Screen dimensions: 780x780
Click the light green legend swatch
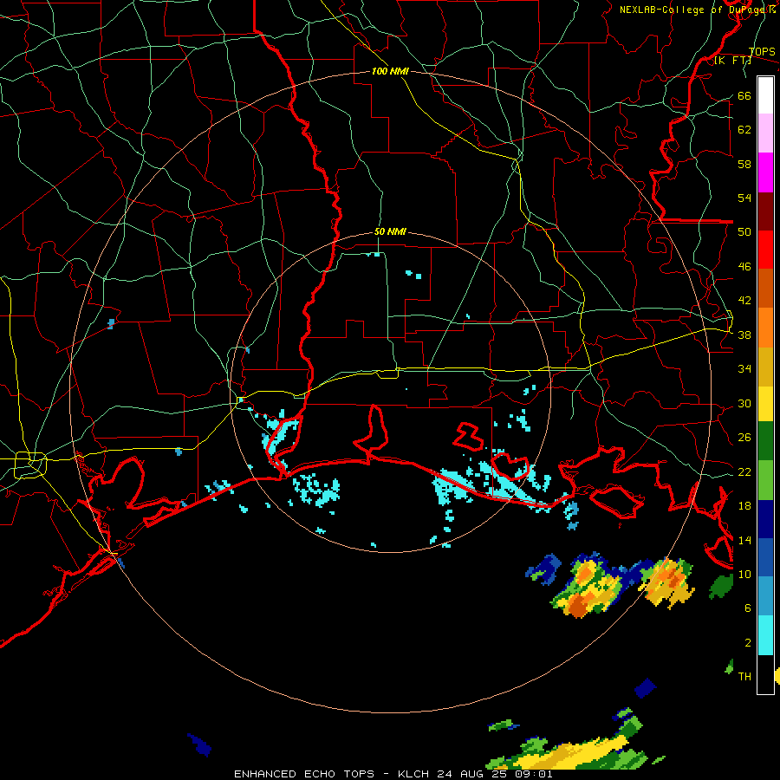point(765,480)
